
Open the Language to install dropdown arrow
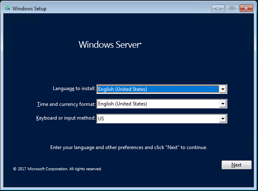[223, 89]
